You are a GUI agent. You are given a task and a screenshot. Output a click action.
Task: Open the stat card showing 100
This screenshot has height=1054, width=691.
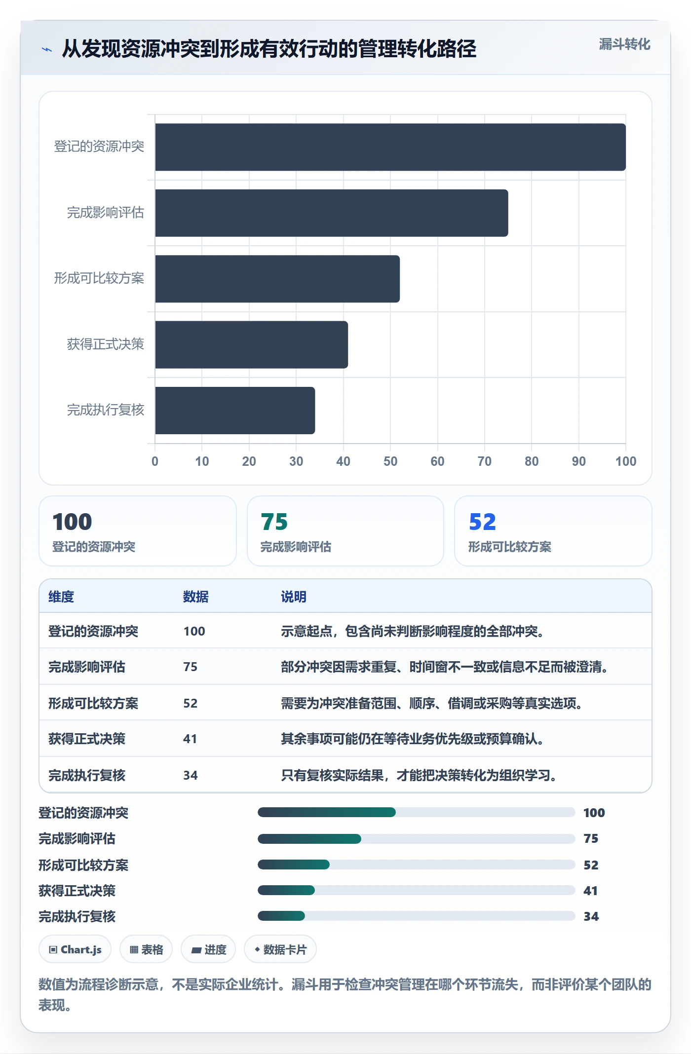138,531
